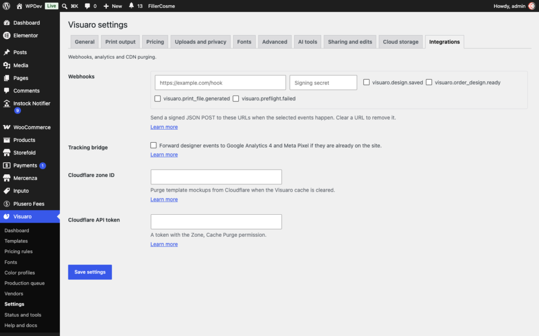
Task: Click the Products icon in sidebar
Action: (6, 140)
